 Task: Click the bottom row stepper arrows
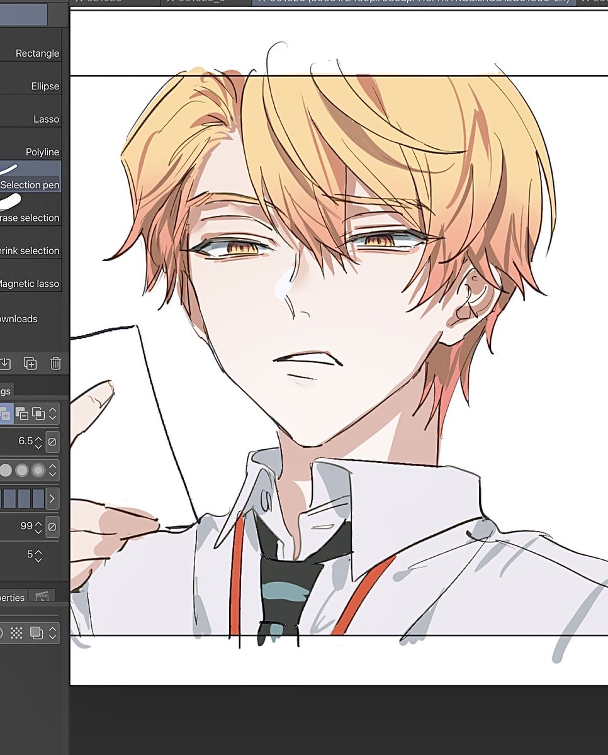tap(53, 633)
